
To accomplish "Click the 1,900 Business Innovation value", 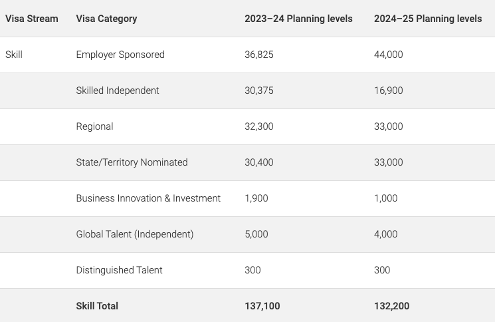I will pyautogui.click(x=256, y=198).
